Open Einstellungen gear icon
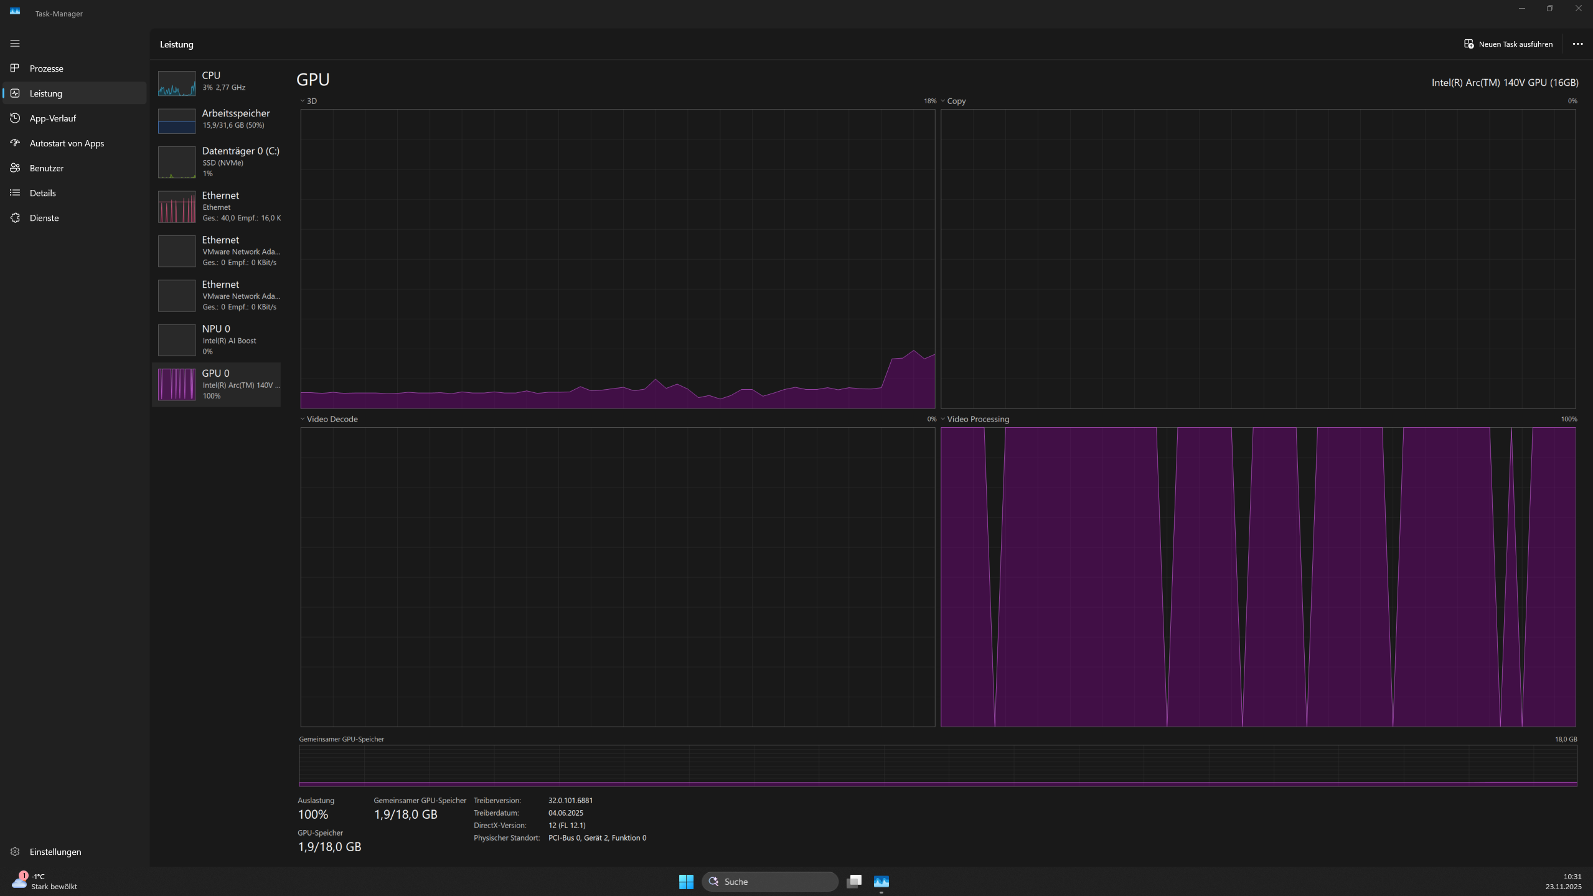 coord(15,851)
